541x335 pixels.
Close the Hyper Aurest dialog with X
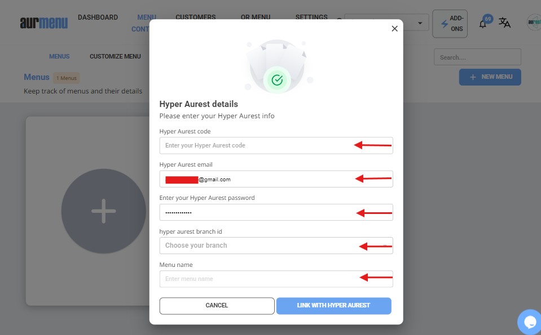394,29
